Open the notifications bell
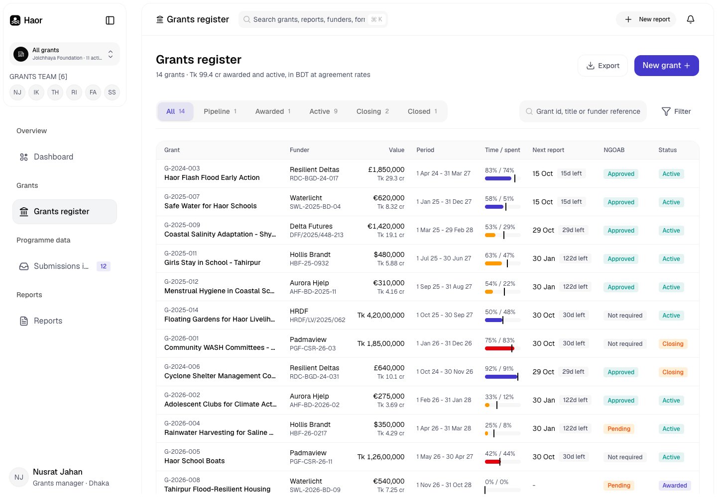This screenshot has width=717, height=497. [x=691, y=19]
